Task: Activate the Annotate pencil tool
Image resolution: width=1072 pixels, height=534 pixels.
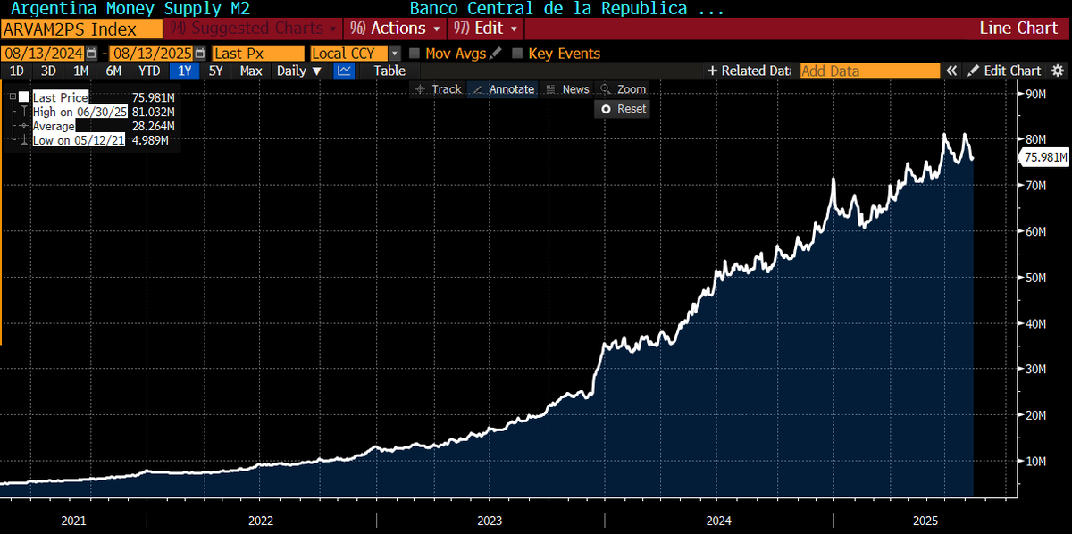Action: point(502,88)
